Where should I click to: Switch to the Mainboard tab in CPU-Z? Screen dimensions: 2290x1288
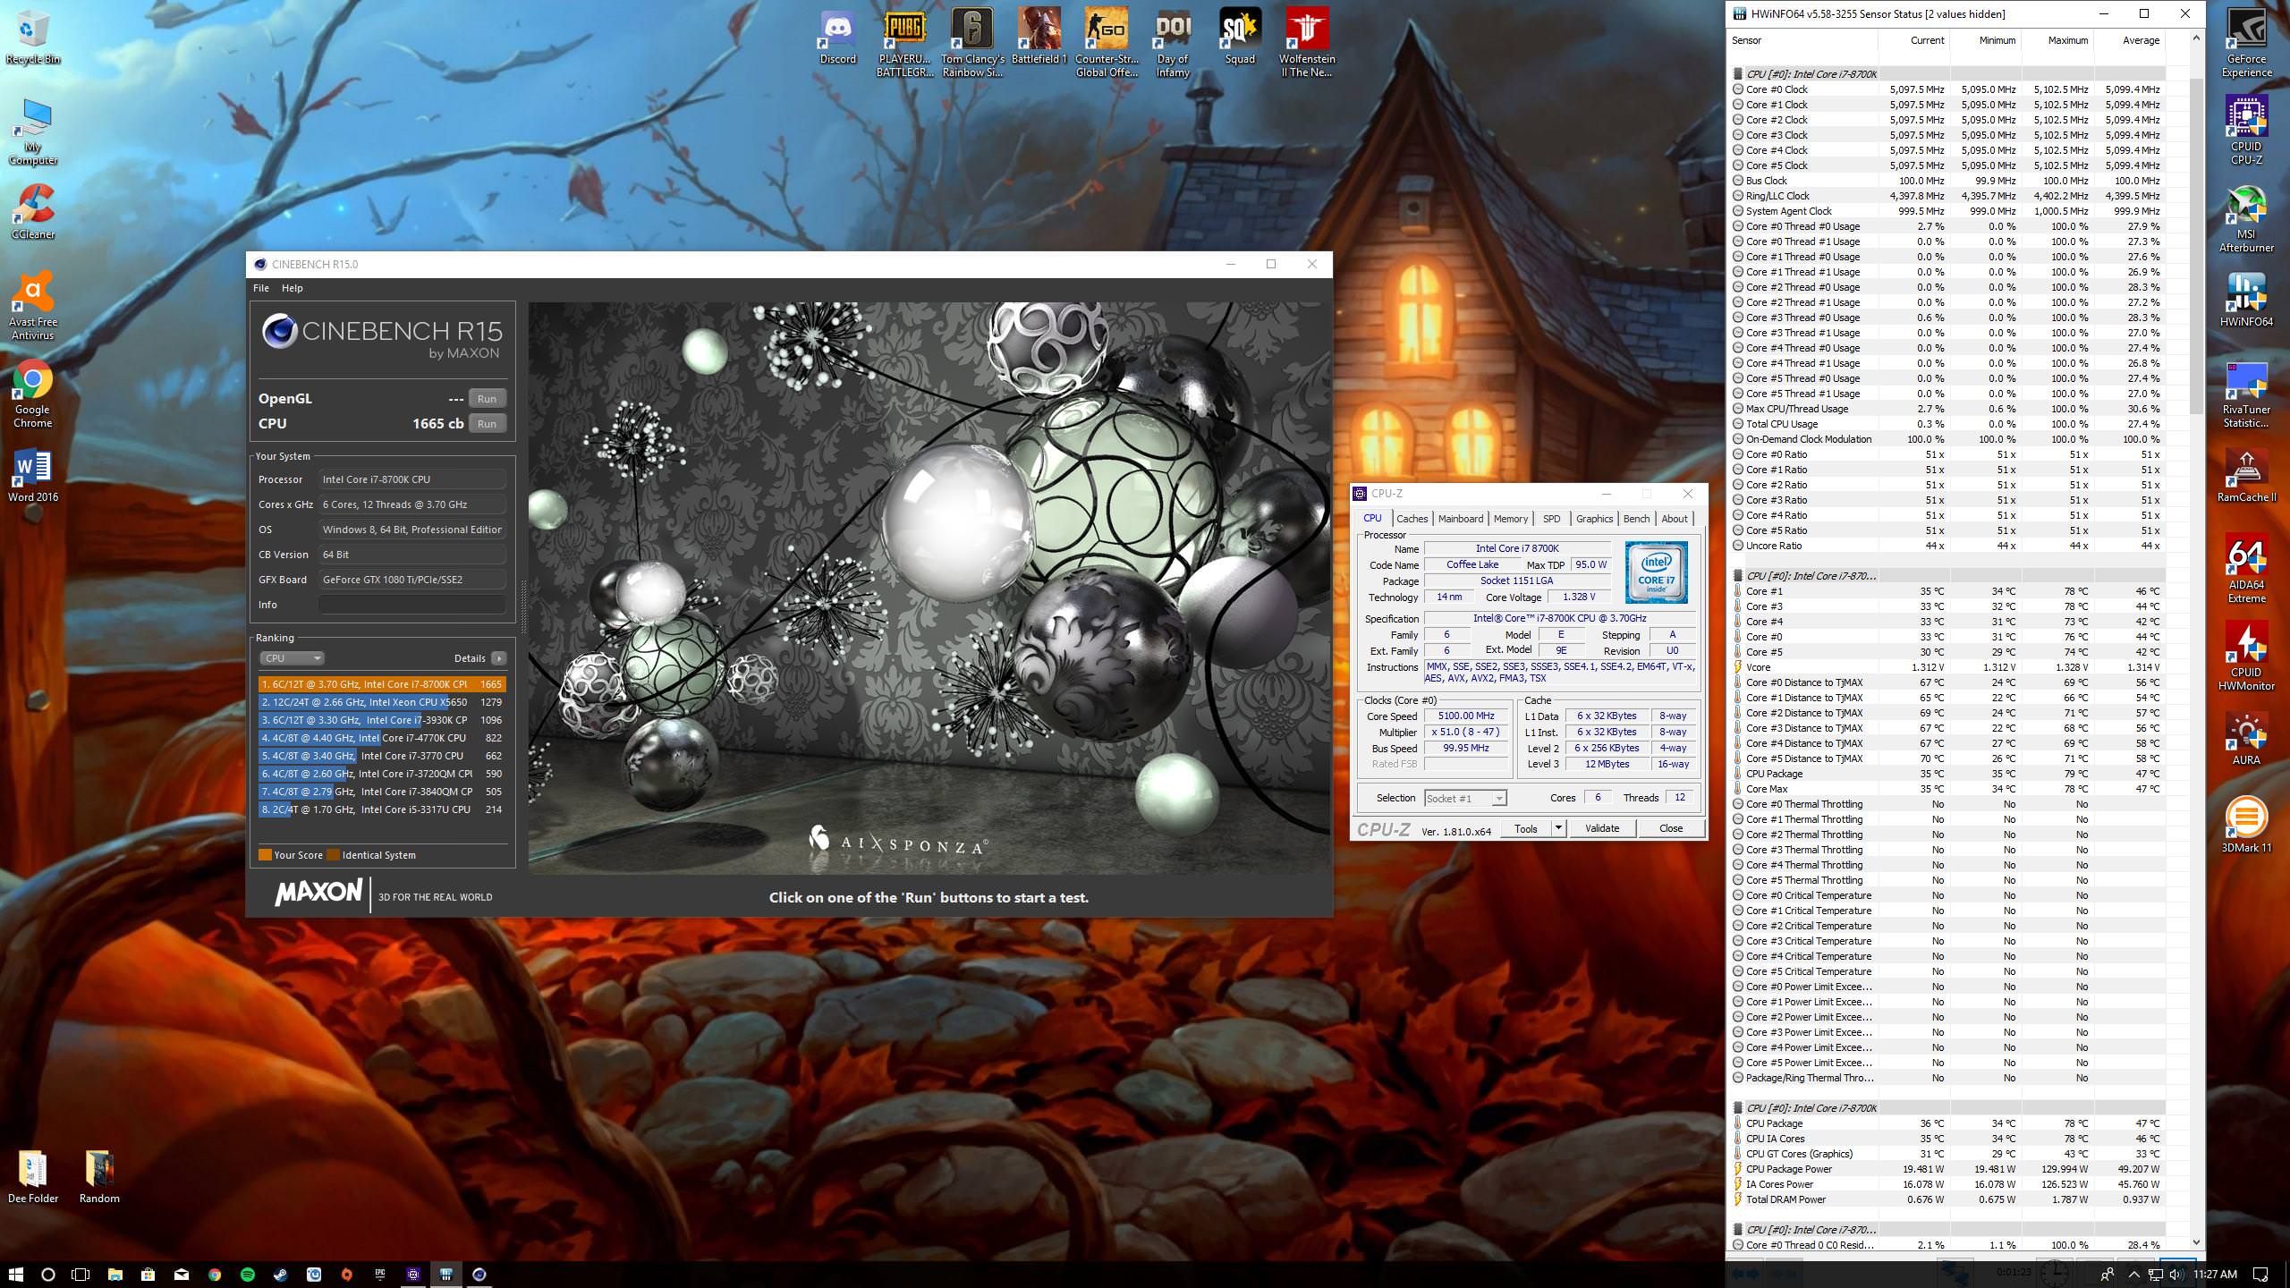coord(1461,519)
